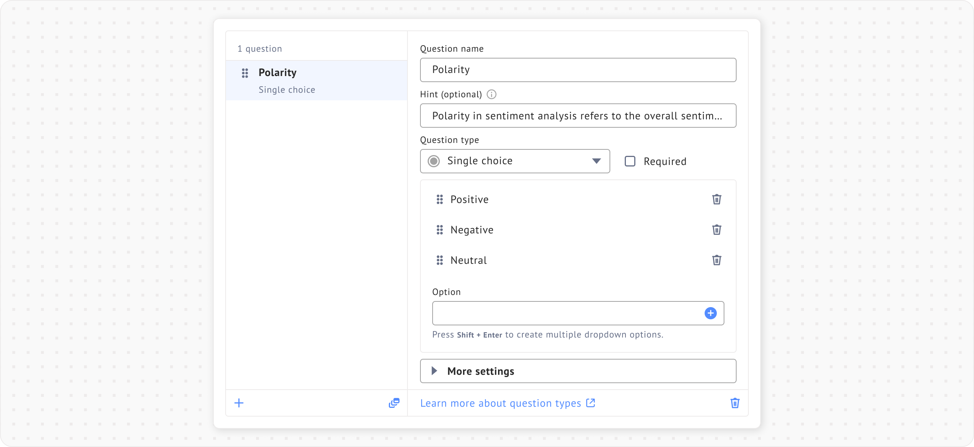This screenshot has height=447, width=974.
Task: Delete the Positive option with trash icon
Action: click(x=716, y=199)
